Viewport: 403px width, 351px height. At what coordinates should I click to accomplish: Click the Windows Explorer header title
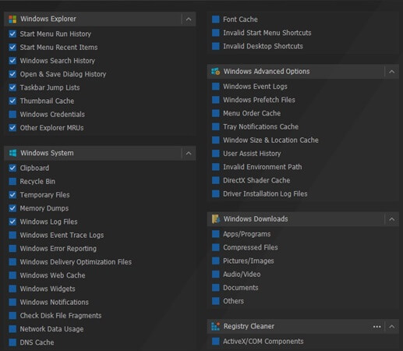point(48,19)
